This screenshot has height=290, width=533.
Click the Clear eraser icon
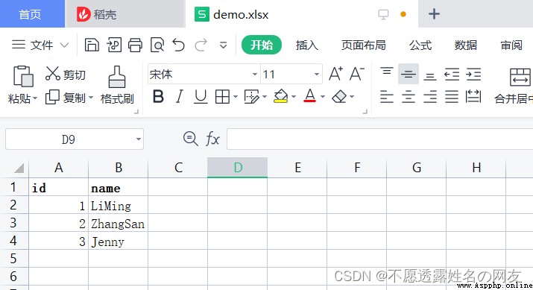tap(339, 97)
